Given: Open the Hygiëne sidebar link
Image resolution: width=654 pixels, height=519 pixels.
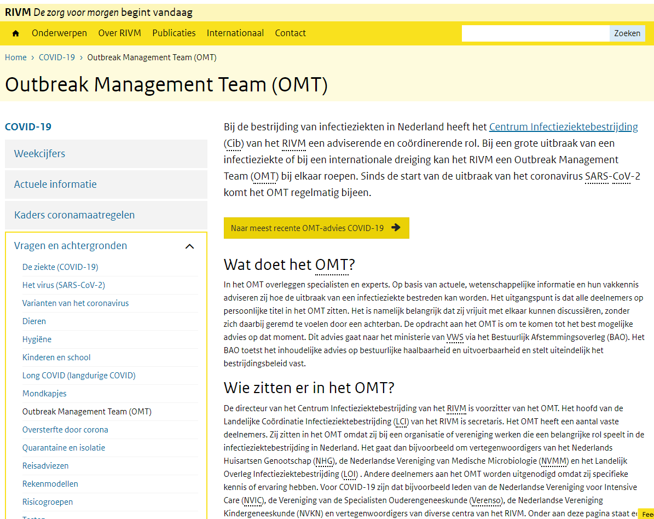Looking at the screenshot, I should coord(37,339).
